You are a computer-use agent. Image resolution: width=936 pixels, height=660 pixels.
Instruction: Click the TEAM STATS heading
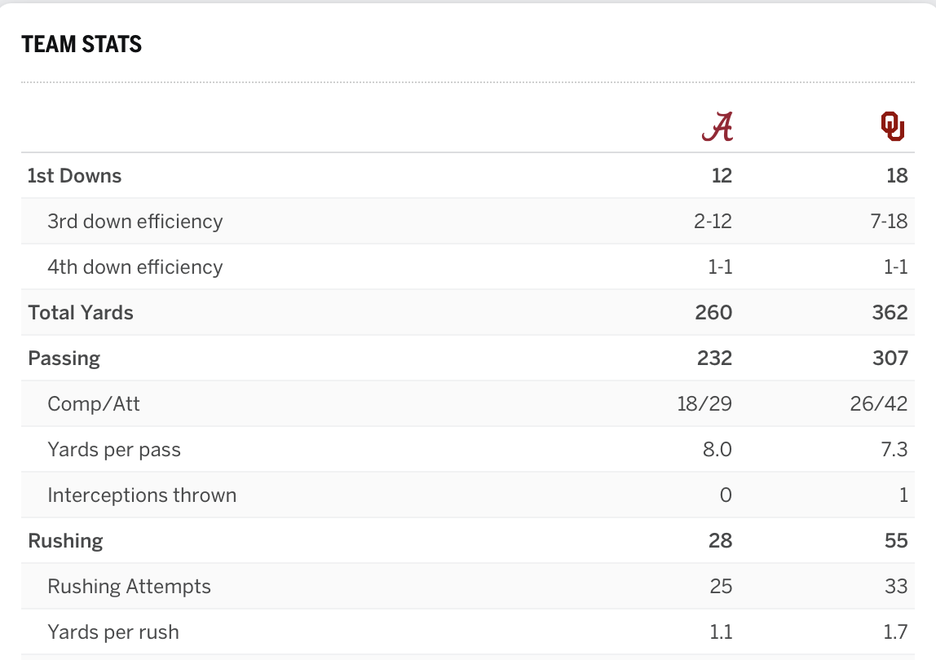click(82, 44)
